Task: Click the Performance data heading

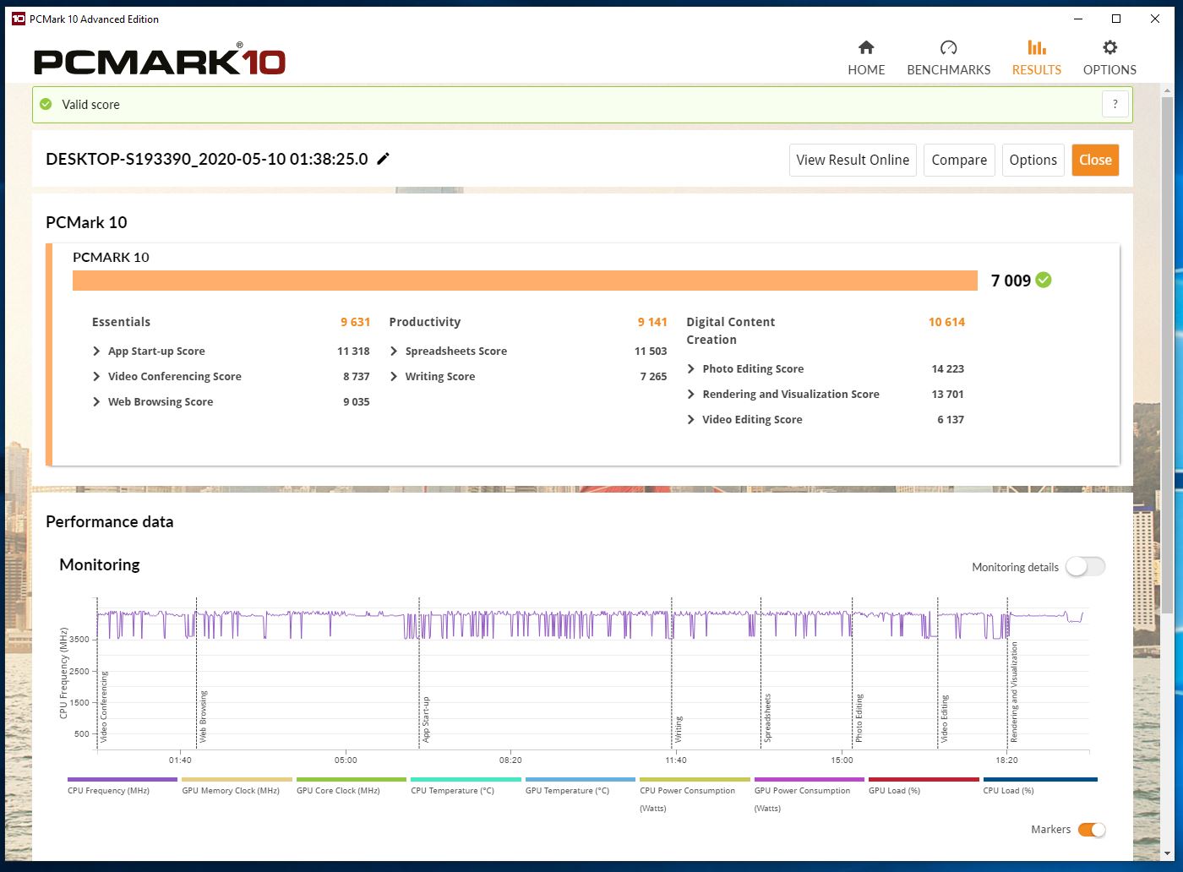Action: [110, 521]
